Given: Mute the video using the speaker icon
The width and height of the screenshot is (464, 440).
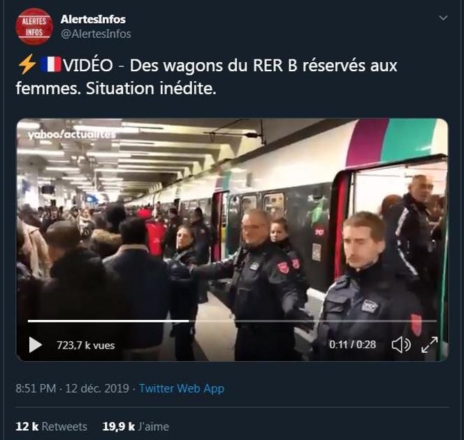Looking at the screenshot, I should coord(401,345).
